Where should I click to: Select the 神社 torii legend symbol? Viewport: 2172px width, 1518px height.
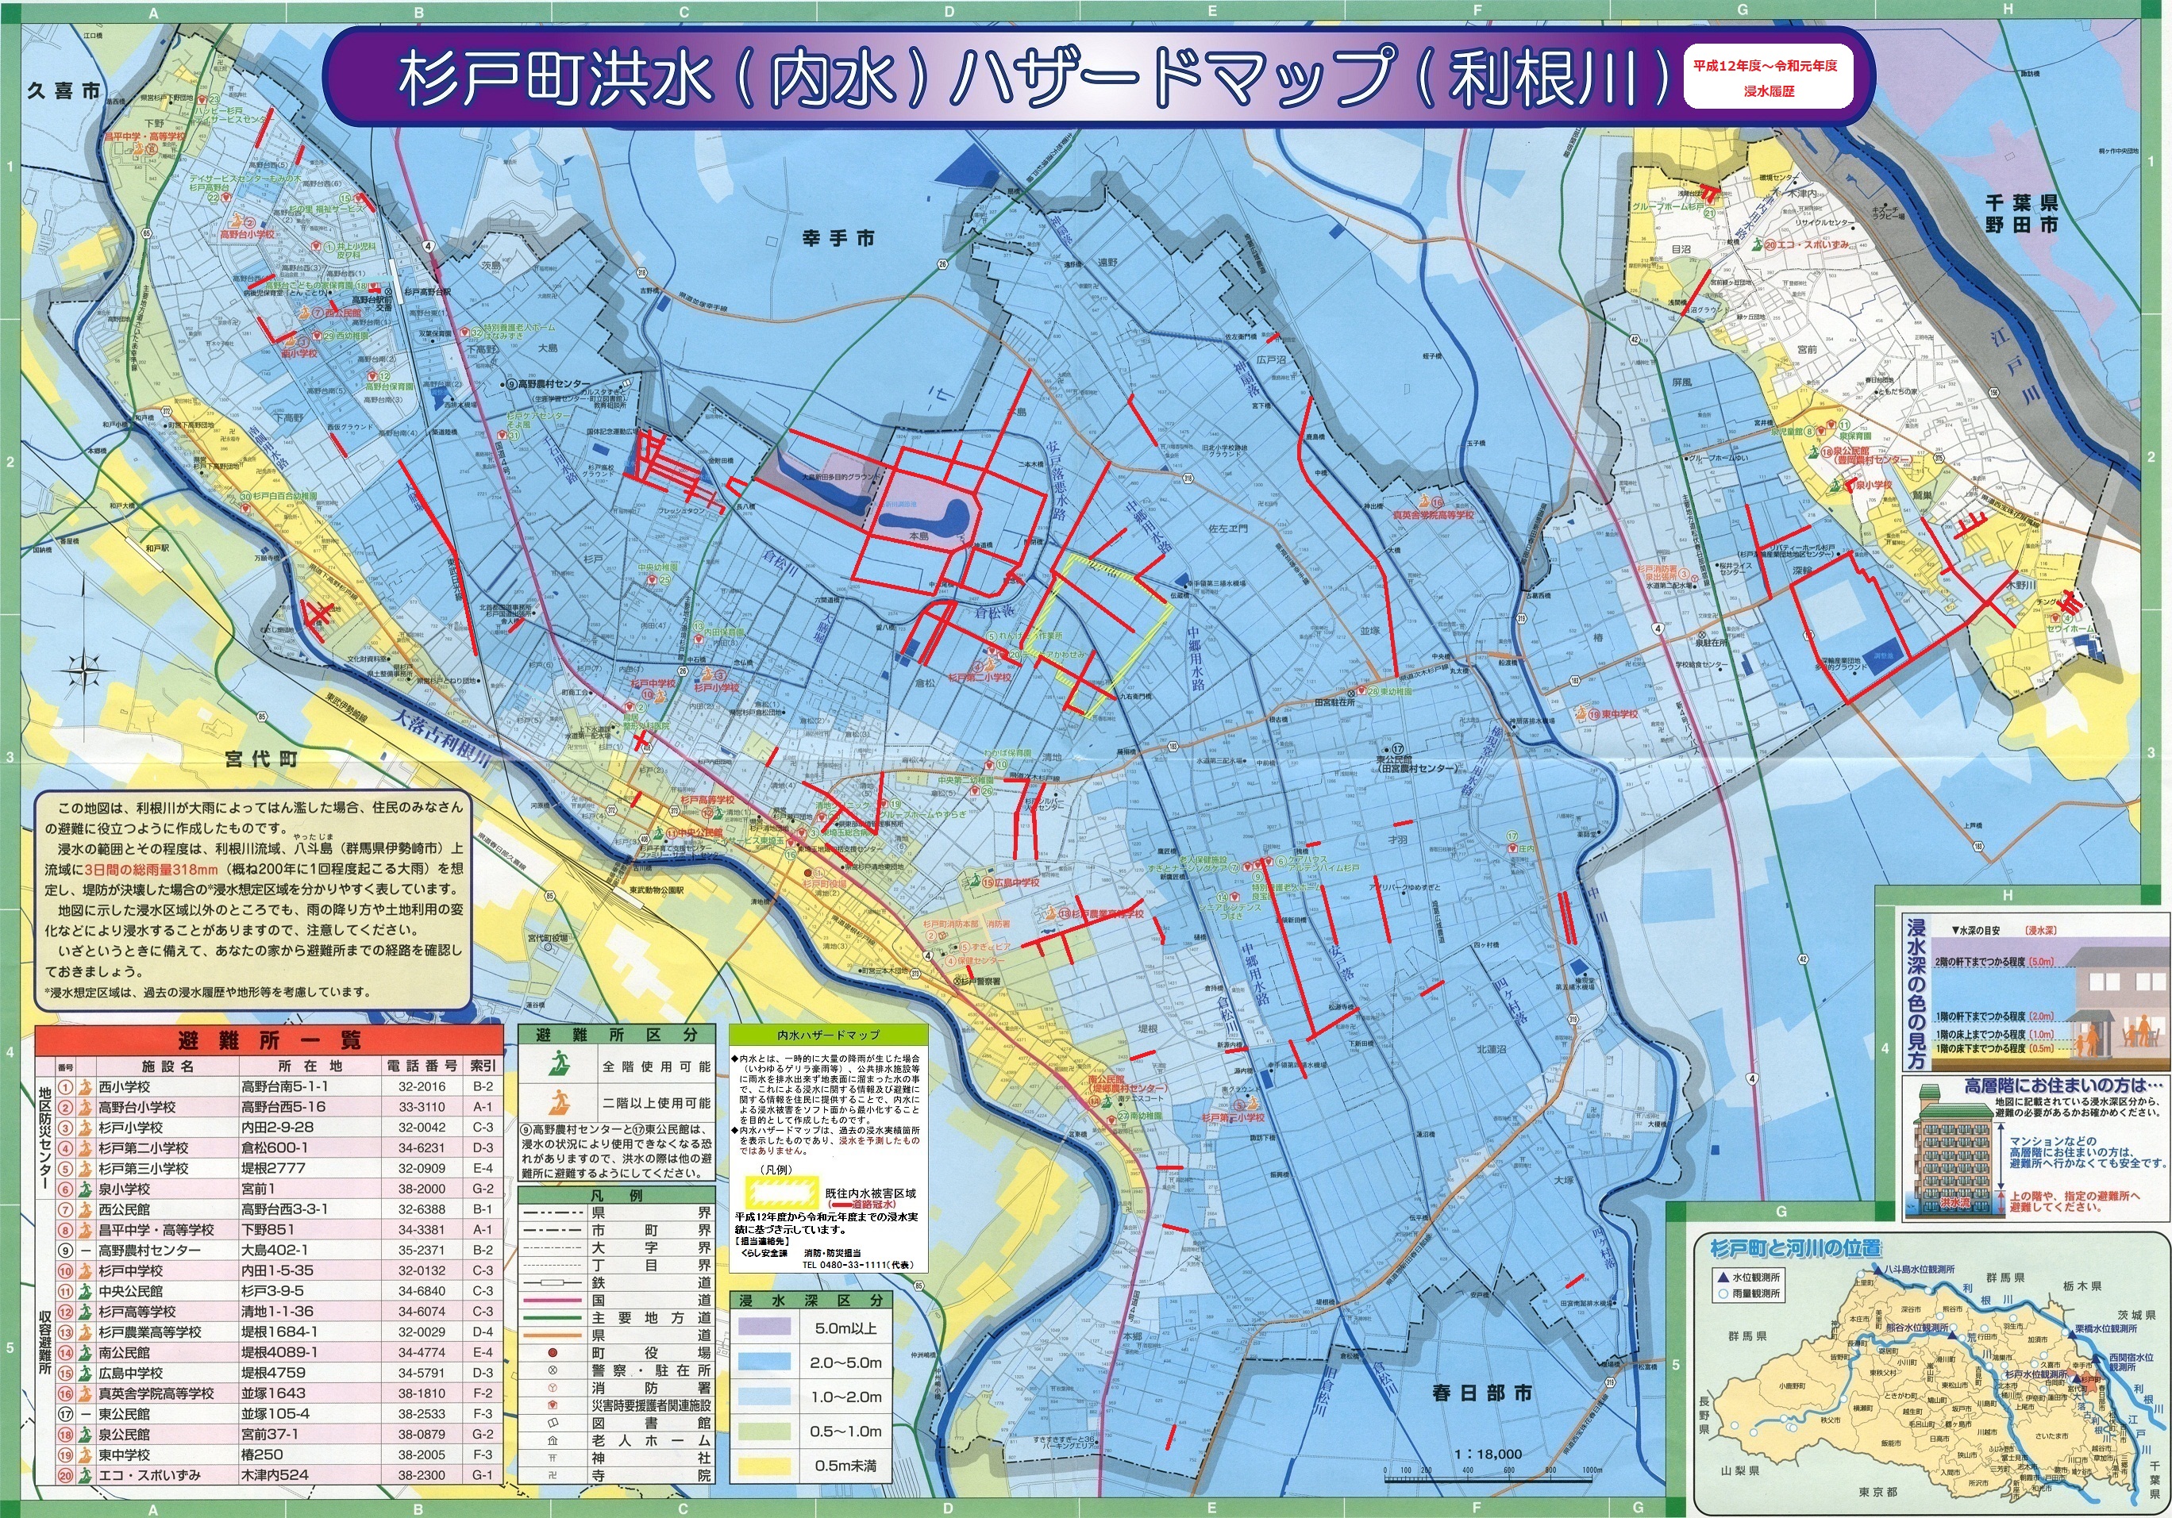552,1458
